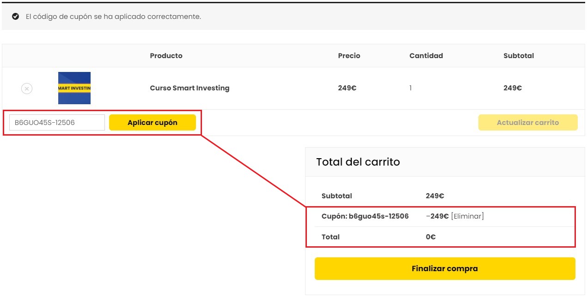The height and width of the screenshot is (297, 587).
Task: Select the Cantidad column header
Action: (426, 56)
